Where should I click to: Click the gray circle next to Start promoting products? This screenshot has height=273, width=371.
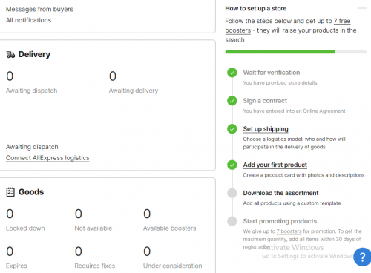pos(232,221)
